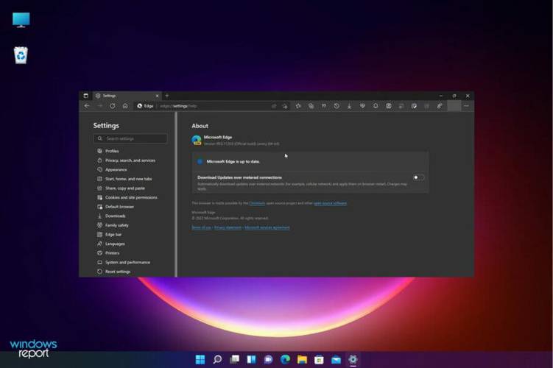Select the Settings browser tab
The width and height of the screenshot is (553, 368).
[x=127, y=96]
